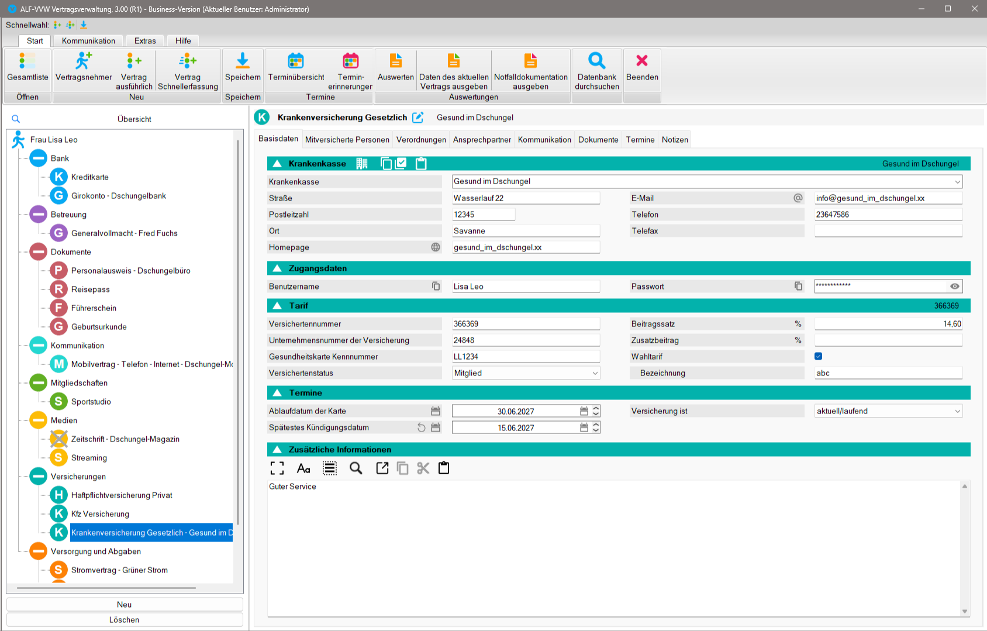Click the fullscreen icon in notes toolbar
Image resolution: width=987 pixels, height=631 pixels.
coord(277,468)
